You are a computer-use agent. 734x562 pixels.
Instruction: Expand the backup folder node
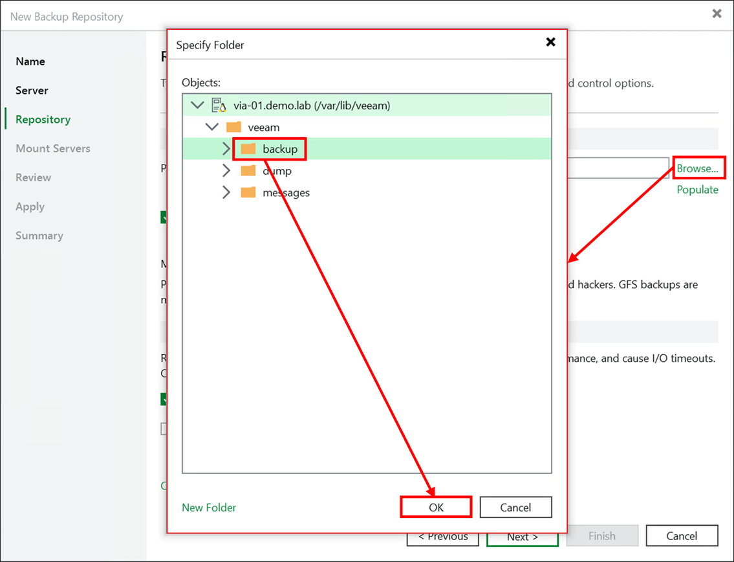point(226,148)
